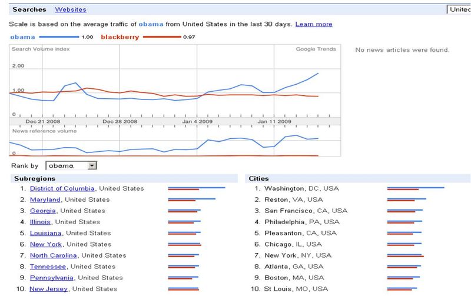This screenshot has height=296, width=471.
Task: Click the Washington, DC city bar graph
Action: point(415,189)
